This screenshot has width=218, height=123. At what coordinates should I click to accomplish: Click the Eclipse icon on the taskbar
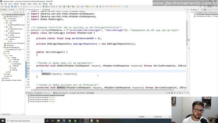point(86,121)
